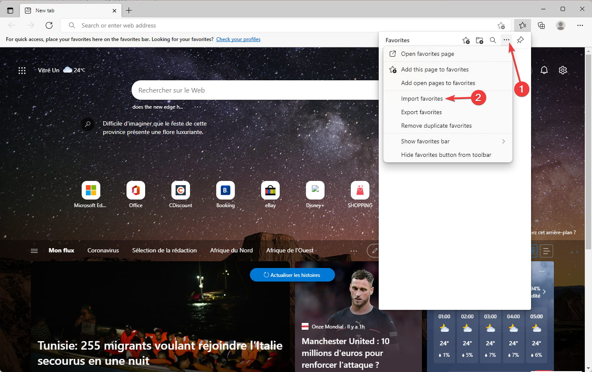Image resolution: width=592 pixels, height=372 pixels.
Task: Click the Rechercher sur le Web field
Action: tap(255, 90)
